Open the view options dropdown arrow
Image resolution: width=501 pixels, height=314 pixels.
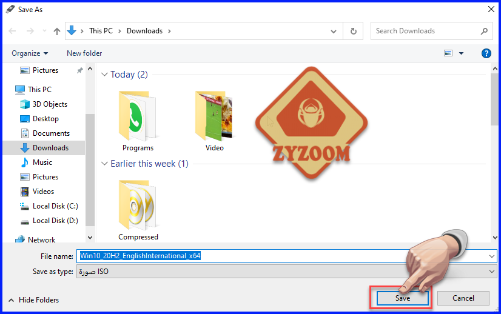tap(461, 53)
